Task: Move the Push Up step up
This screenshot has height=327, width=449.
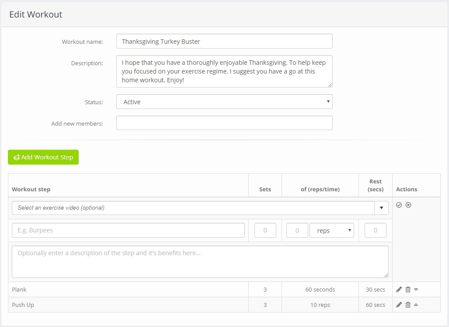Action: (x=416, y=305)
